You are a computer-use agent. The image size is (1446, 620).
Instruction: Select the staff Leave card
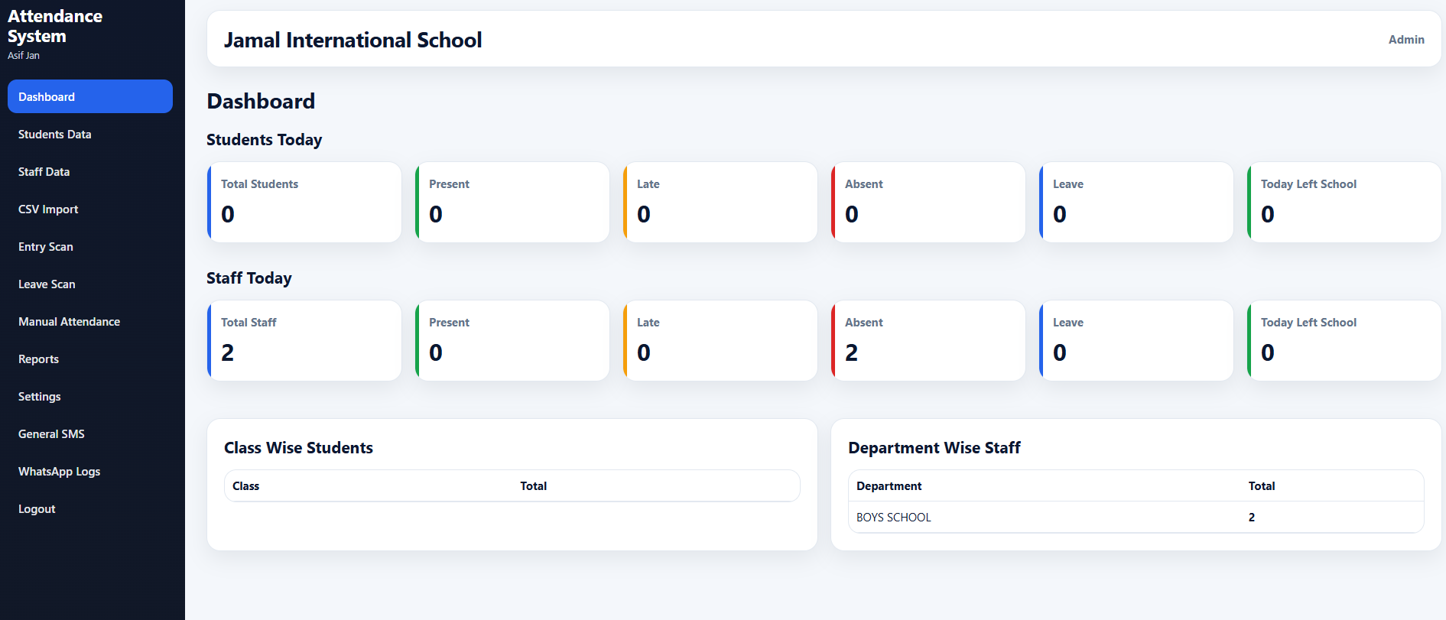tap(1136, 340)
